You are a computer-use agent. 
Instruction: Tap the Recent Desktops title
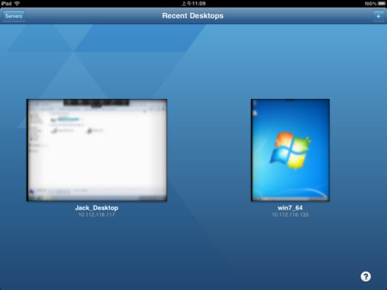click(193, 16)
